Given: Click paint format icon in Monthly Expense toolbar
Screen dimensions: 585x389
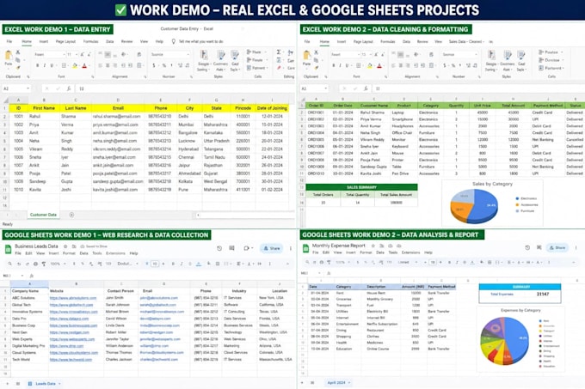Looking at the screenshot, I should click(x=329, y=262).
